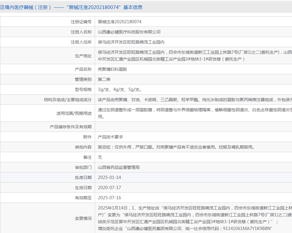The height and width of the screenshot is (233, 292).
Task: Select the 备注 value 无
Action: pos(100,157)
